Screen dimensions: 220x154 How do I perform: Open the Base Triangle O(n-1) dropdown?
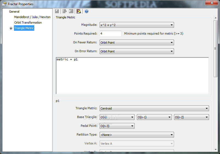tap(154, 117)
